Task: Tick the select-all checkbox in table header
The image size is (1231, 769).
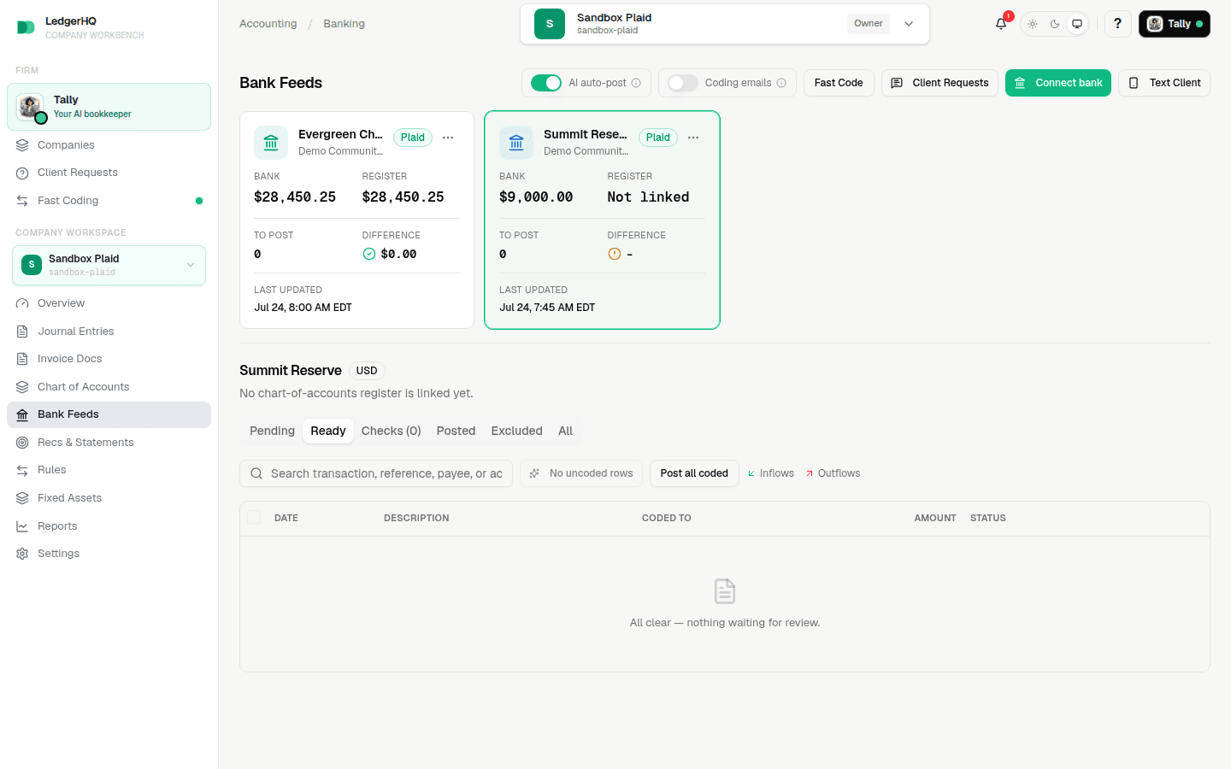Action: click(254, 517)
